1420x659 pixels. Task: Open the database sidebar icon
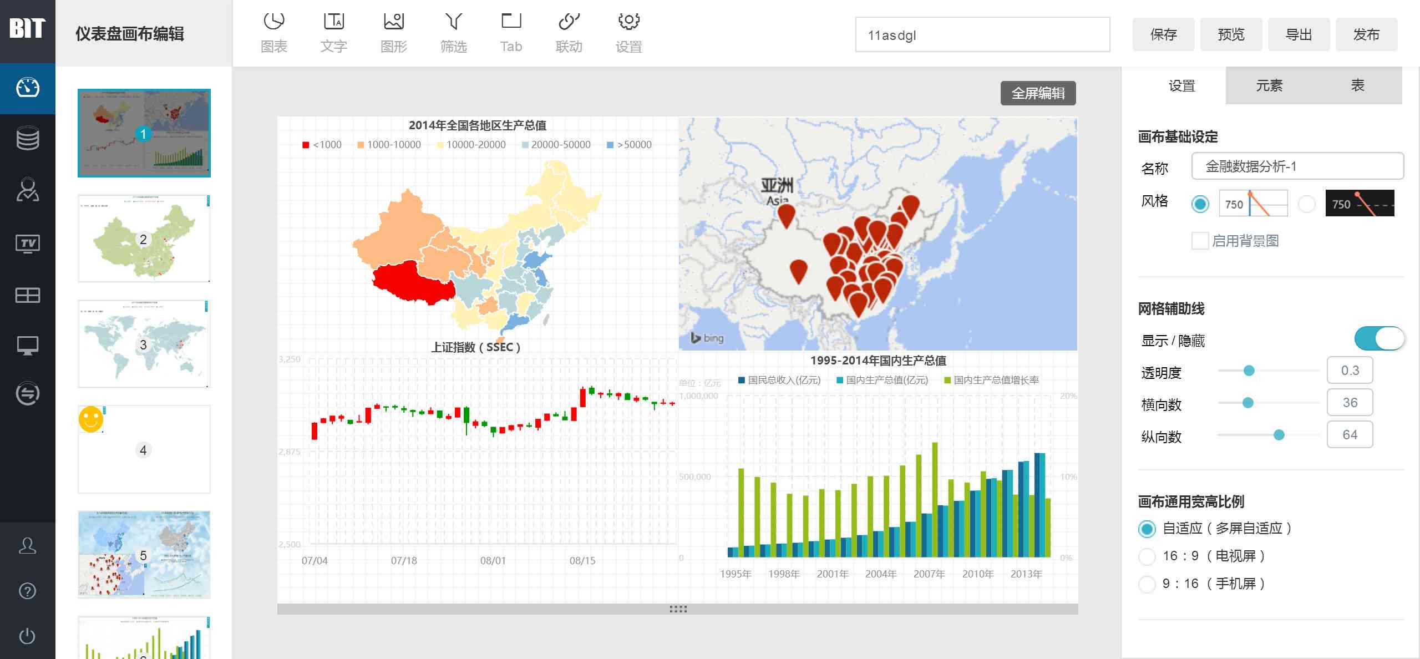click(28, 138)
